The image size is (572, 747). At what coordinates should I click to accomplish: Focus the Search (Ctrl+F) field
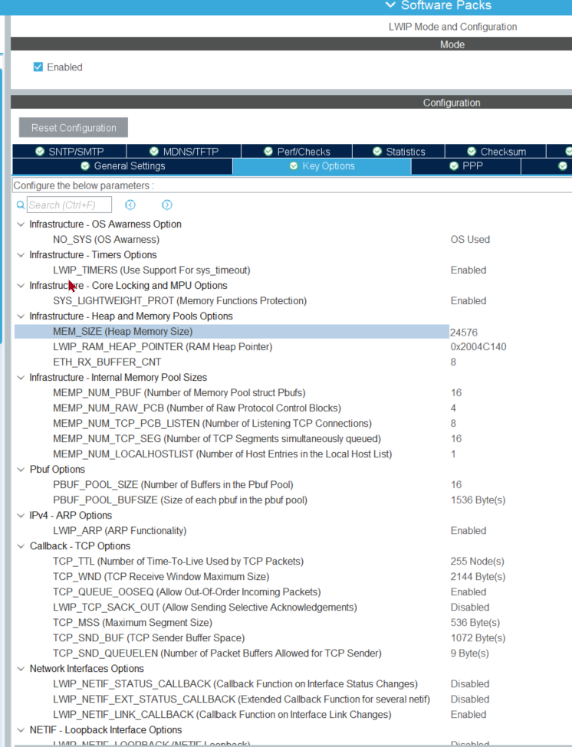pos(69,205)
